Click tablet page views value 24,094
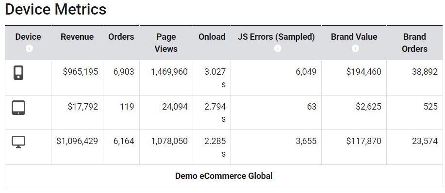Image resolution: width=445 pixels, height=193 pixels. [x=175, y=107]
